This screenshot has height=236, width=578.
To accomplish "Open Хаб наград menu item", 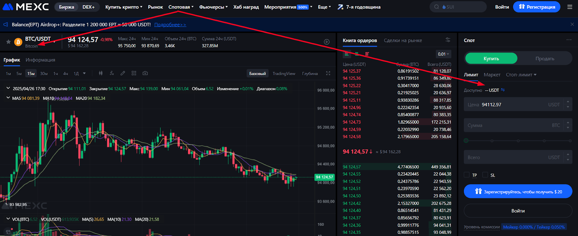I will click(x=246, y=7).
